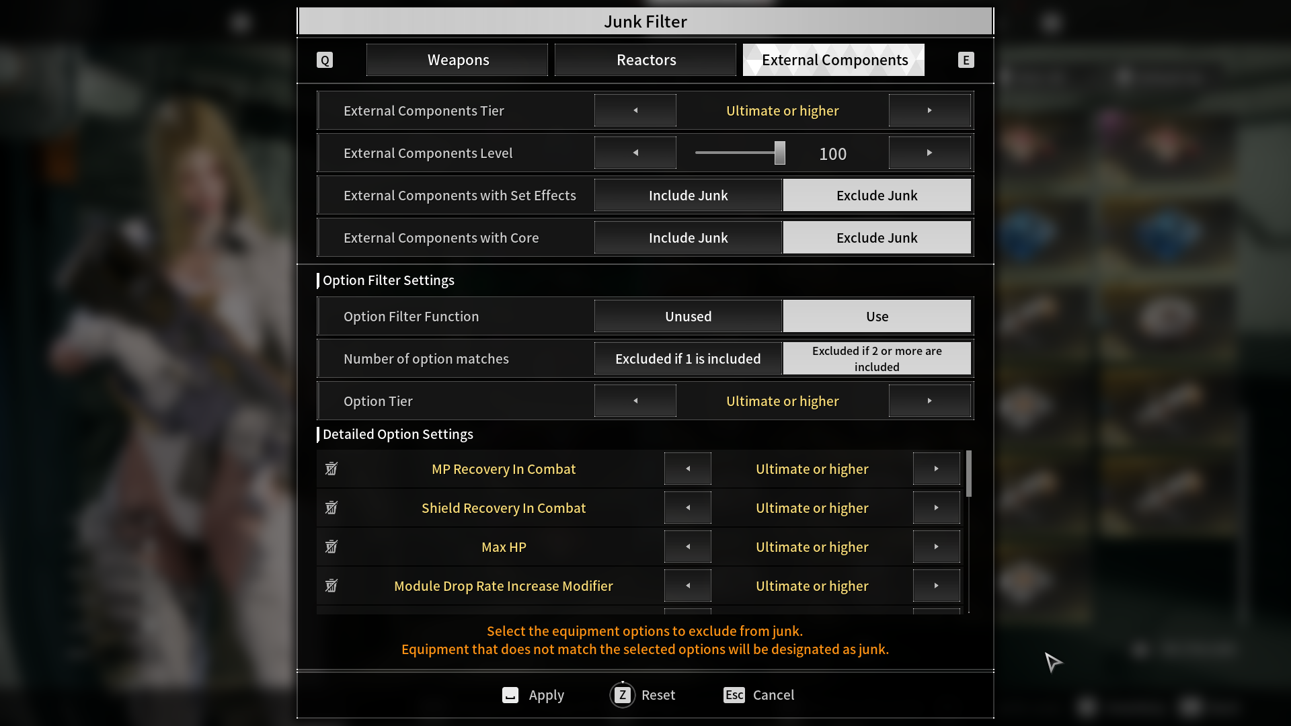This screenshot has width=1291, height=726.
Task: Choose Excluded if 2 or more are included
Action: [877, 358]
